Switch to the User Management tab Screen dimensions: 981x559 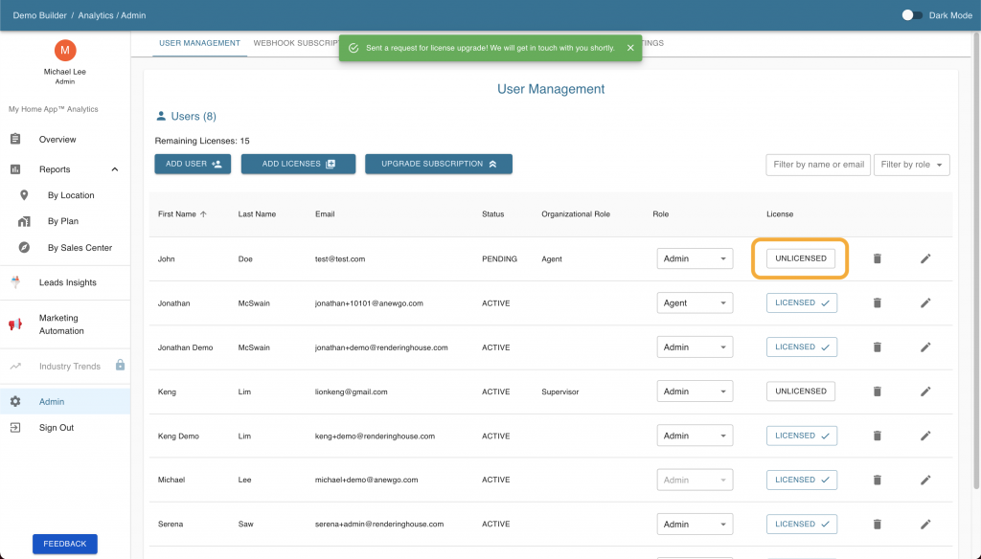tap(199, 43)
